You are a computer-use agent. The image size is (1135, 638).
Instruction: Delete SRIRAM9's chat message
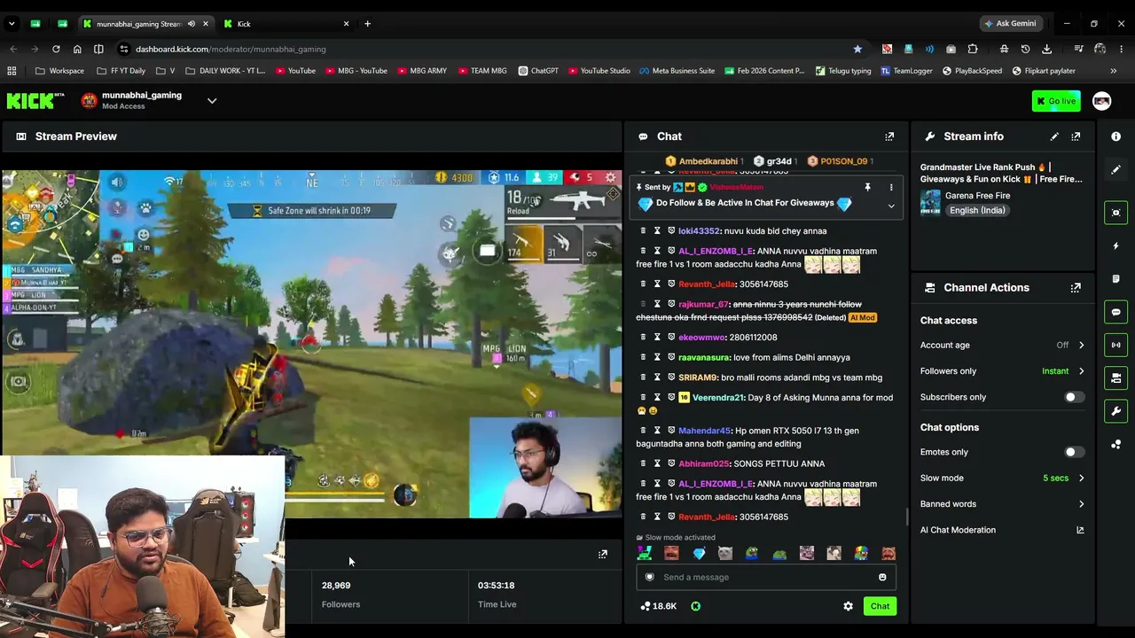coord(642,377)
